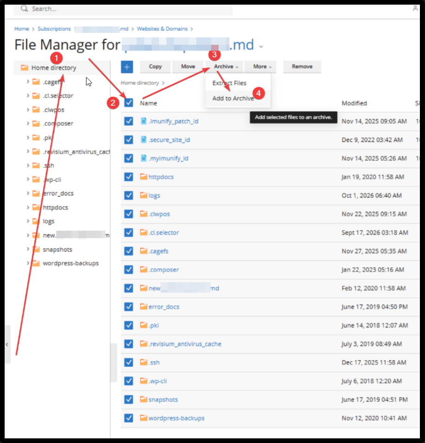Click the .wp-cli folder icon in file list
The image size is (425, 443).
(x=144, y=381)
